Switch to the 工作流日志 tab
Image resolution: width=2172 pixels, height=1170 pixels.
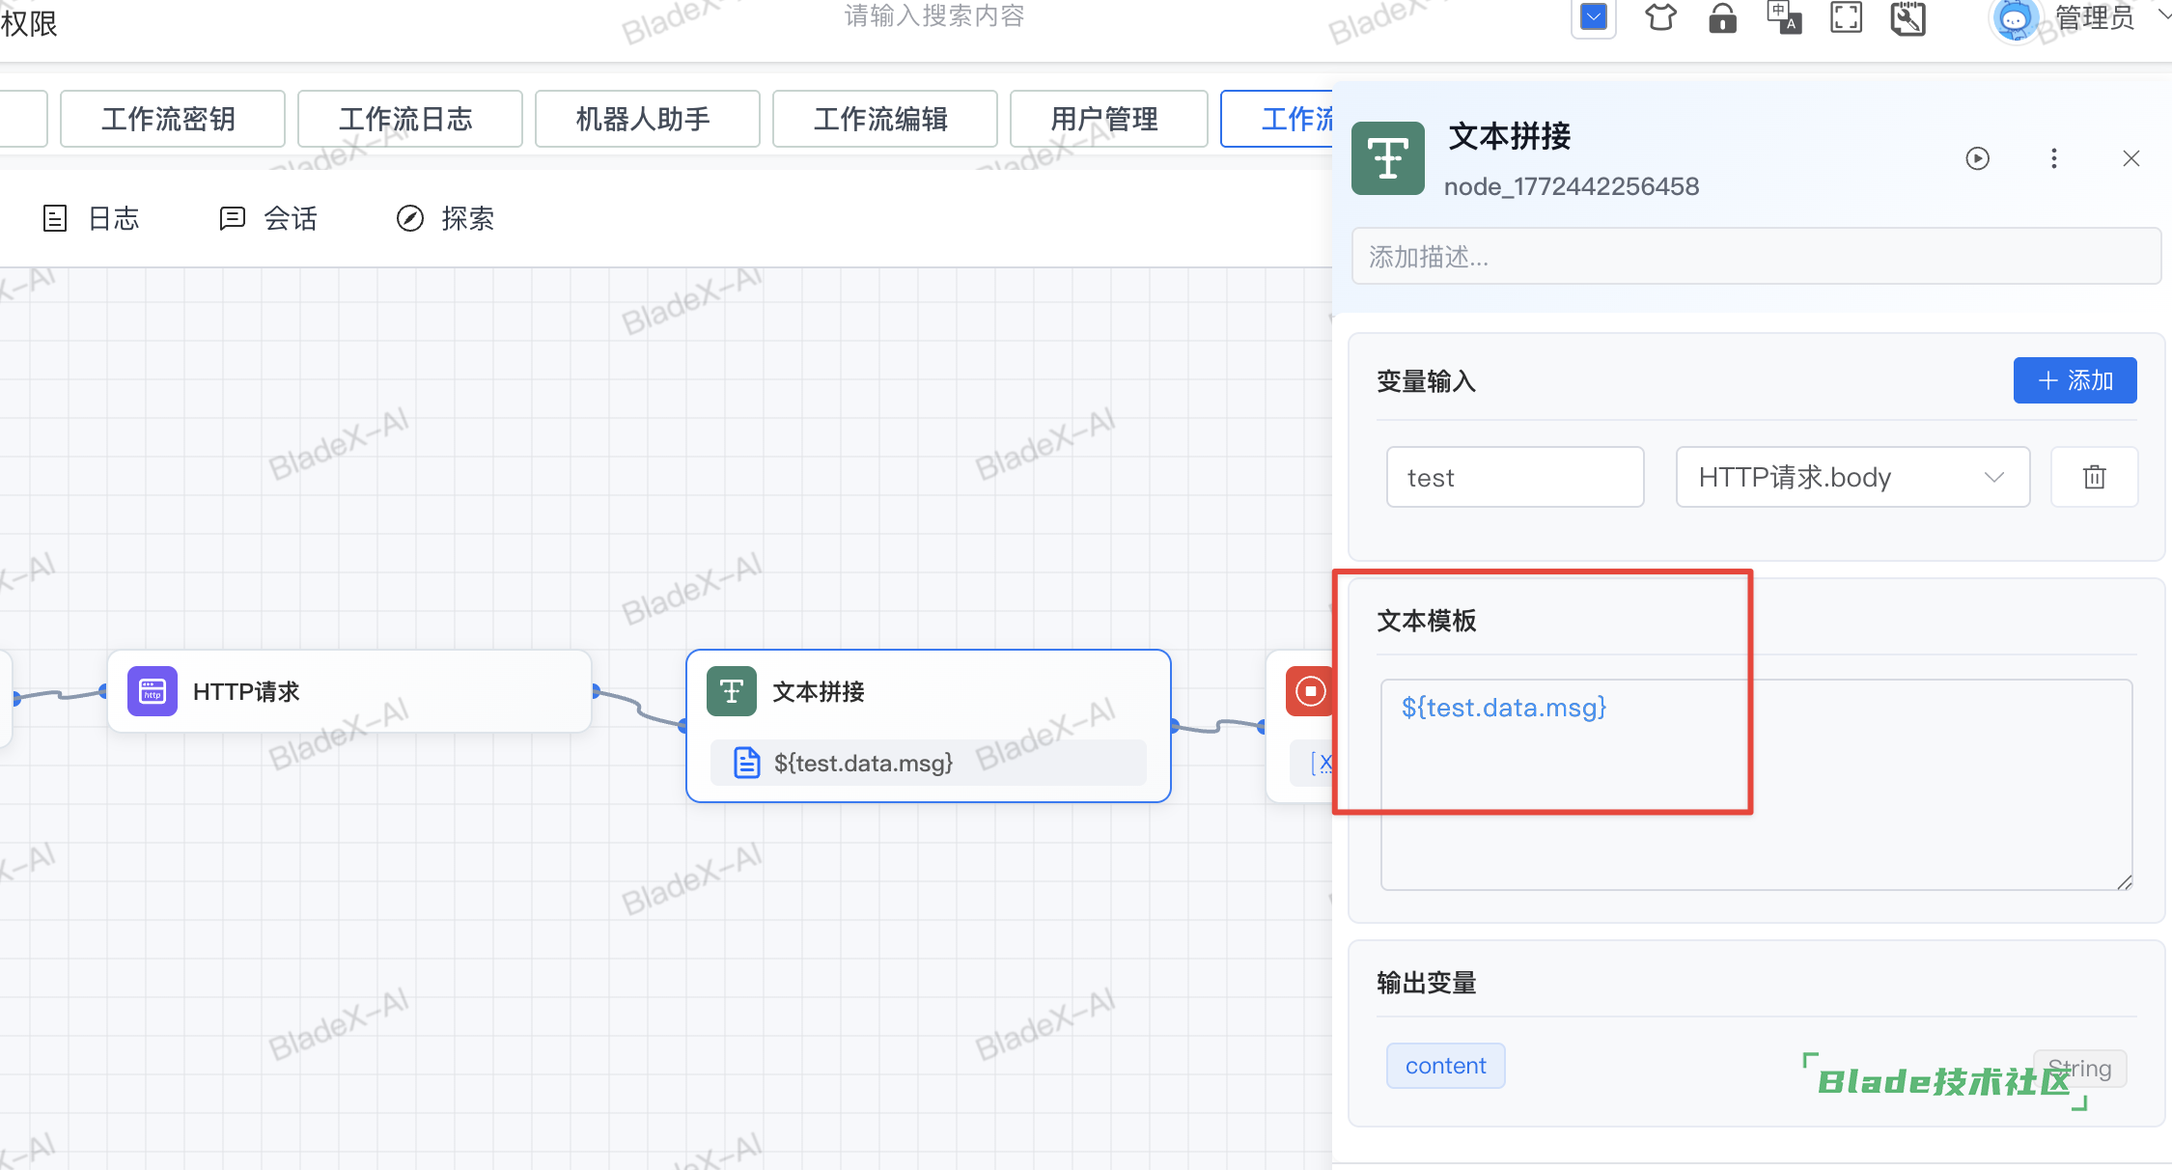tap(409, 119)
